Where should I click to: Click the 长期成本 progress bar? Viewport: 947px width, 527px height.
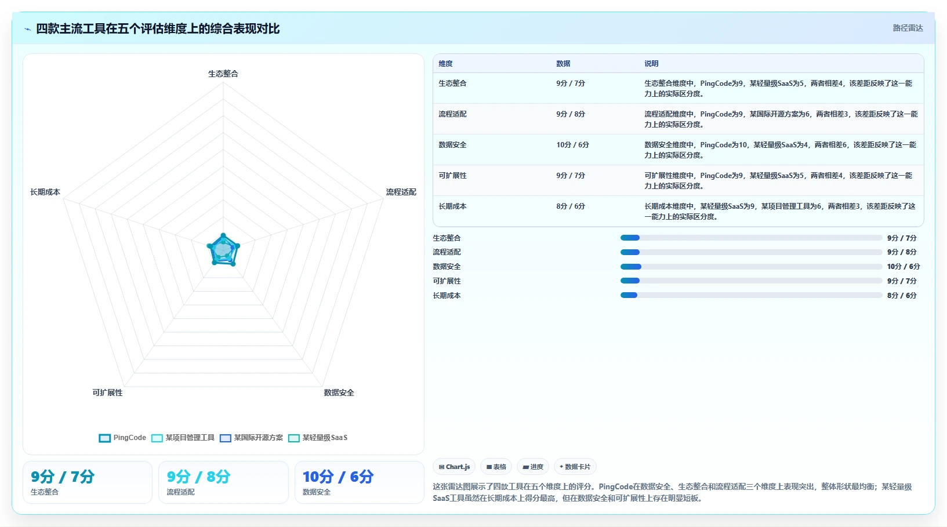click(x=751, y=295)
